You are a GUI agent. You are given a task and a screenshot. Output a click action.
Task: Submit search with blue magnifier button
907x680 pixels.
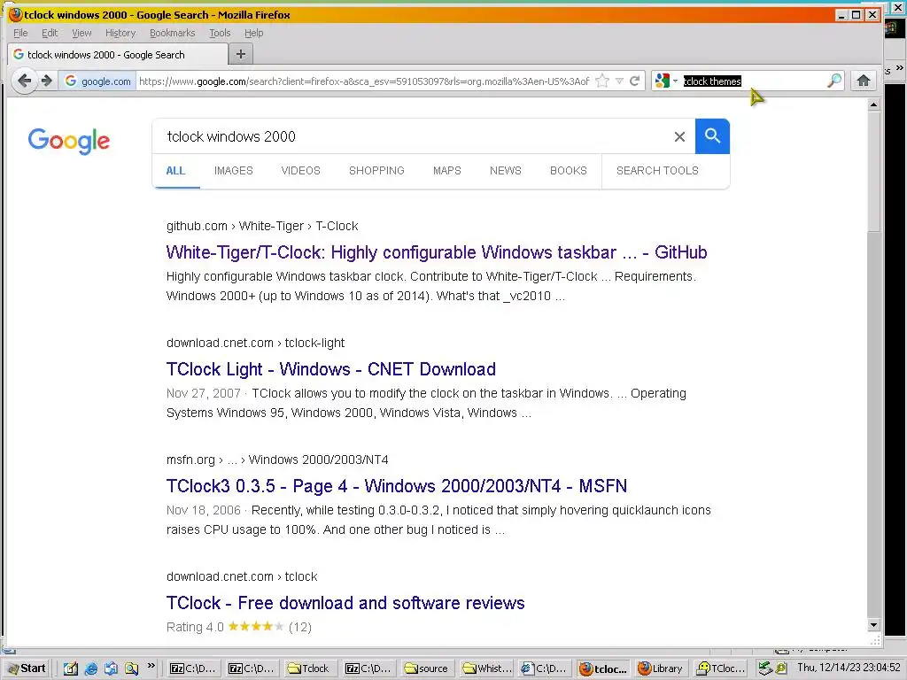point(712,136)
